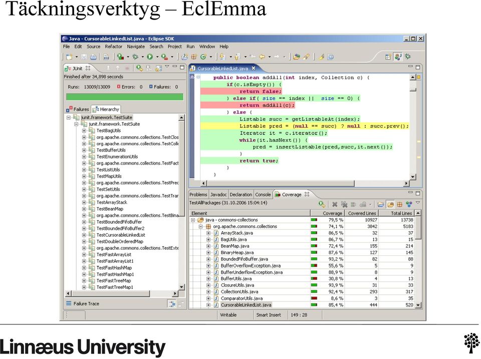Screen dimensions: 481x359
Task: Click the green Run toolbar icon
Action: [x=150, y=57]
